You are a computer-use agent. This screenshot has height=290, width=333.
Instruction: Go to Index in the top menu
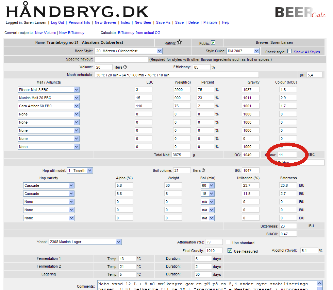click(126, 22)
